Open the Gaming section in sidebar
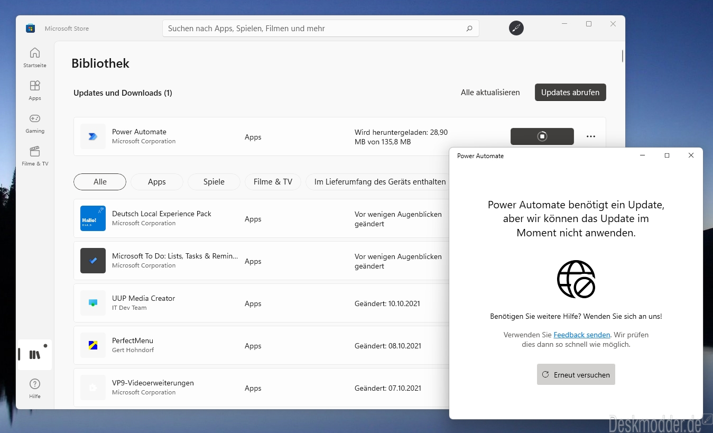Image resolution: width=713 pixels, height=433 pixels. tap(35, 123)
